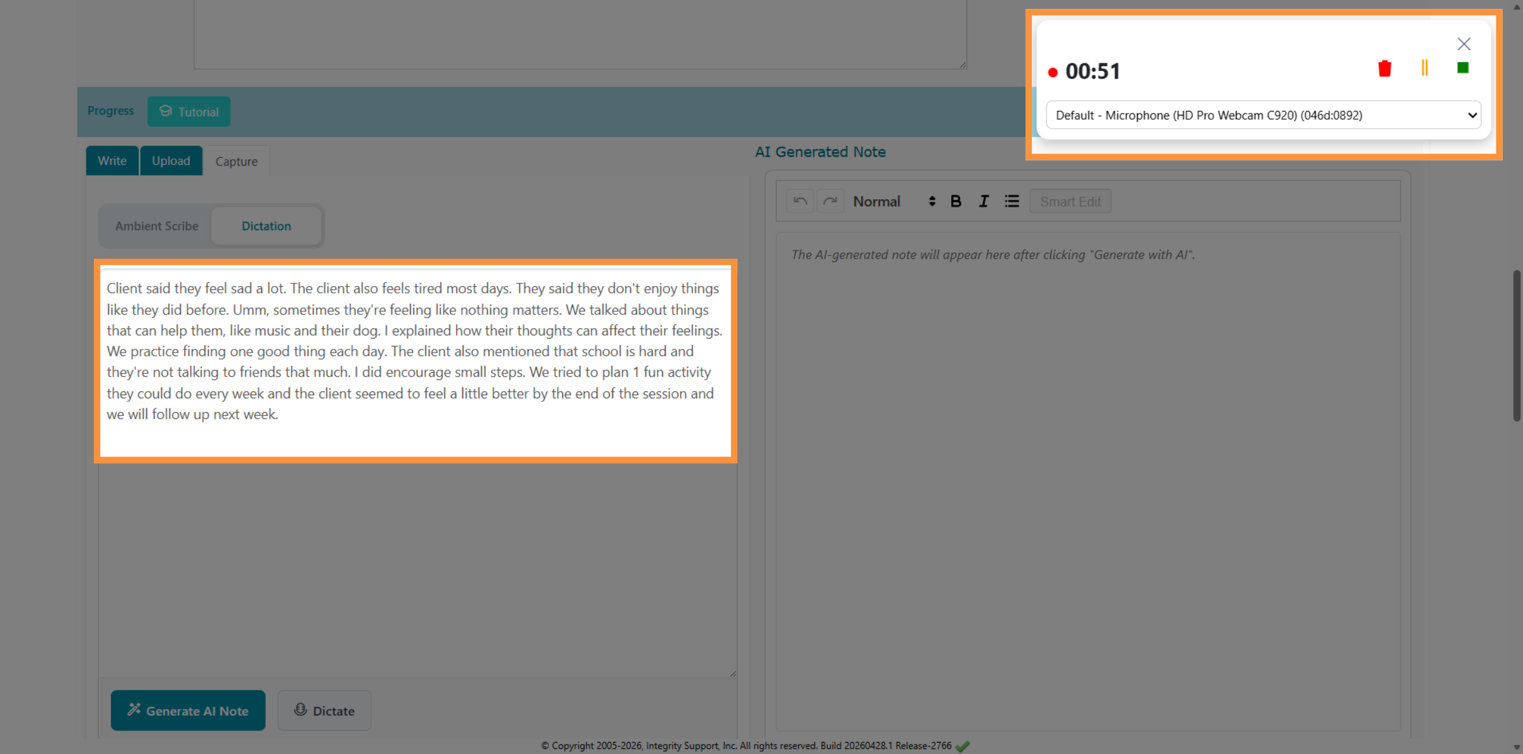
Task: Open the Normal paragraph style dropdown
Action: coord(894,202)
